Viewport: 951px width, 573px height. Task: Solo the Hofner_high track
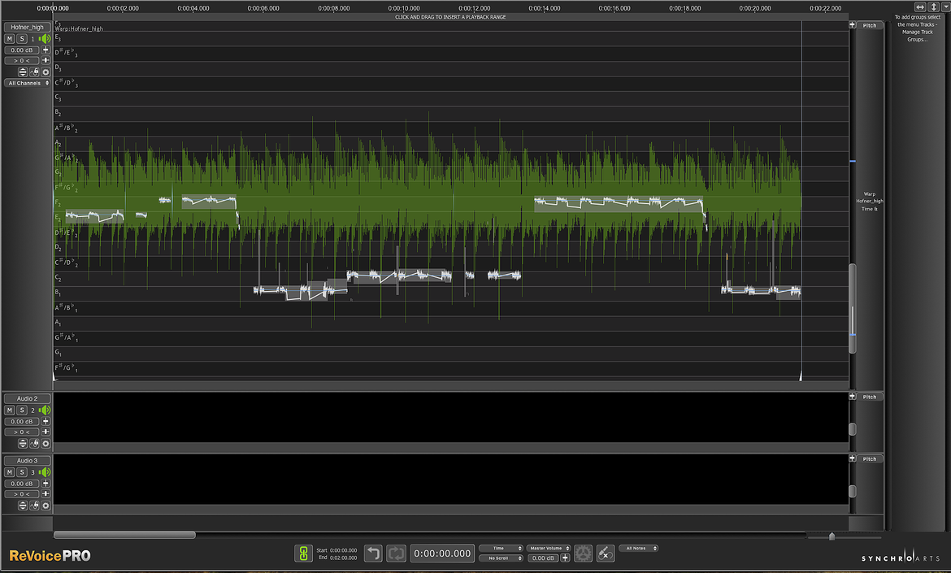(x=22, y=39)
